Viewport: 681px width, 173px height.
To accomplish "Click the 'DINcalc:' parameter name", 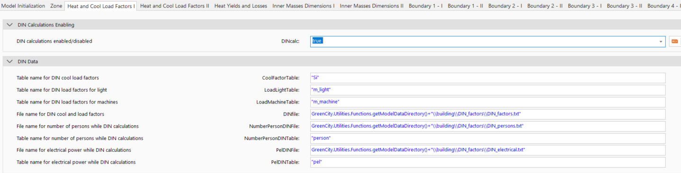I will coord(290,41).
